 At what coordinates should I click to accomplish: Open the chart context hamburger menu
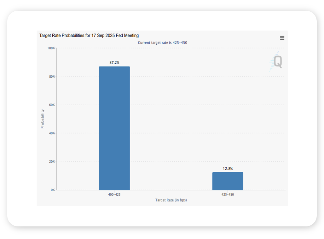pyautogui.click(x=282, y=38)
